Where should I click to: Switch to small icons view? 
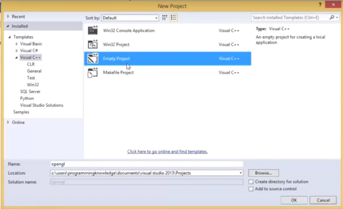tap(164, 18)
